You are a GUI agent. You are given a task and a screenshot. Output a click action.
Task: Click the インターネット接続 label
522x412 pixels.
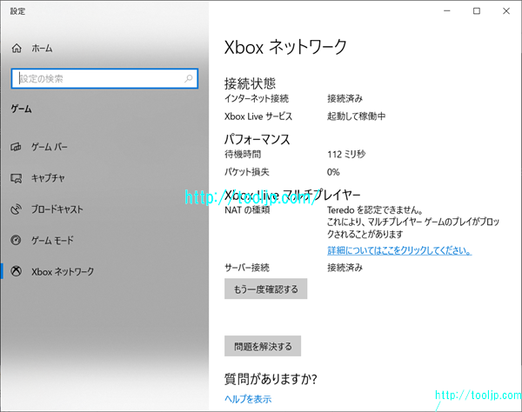257,98
